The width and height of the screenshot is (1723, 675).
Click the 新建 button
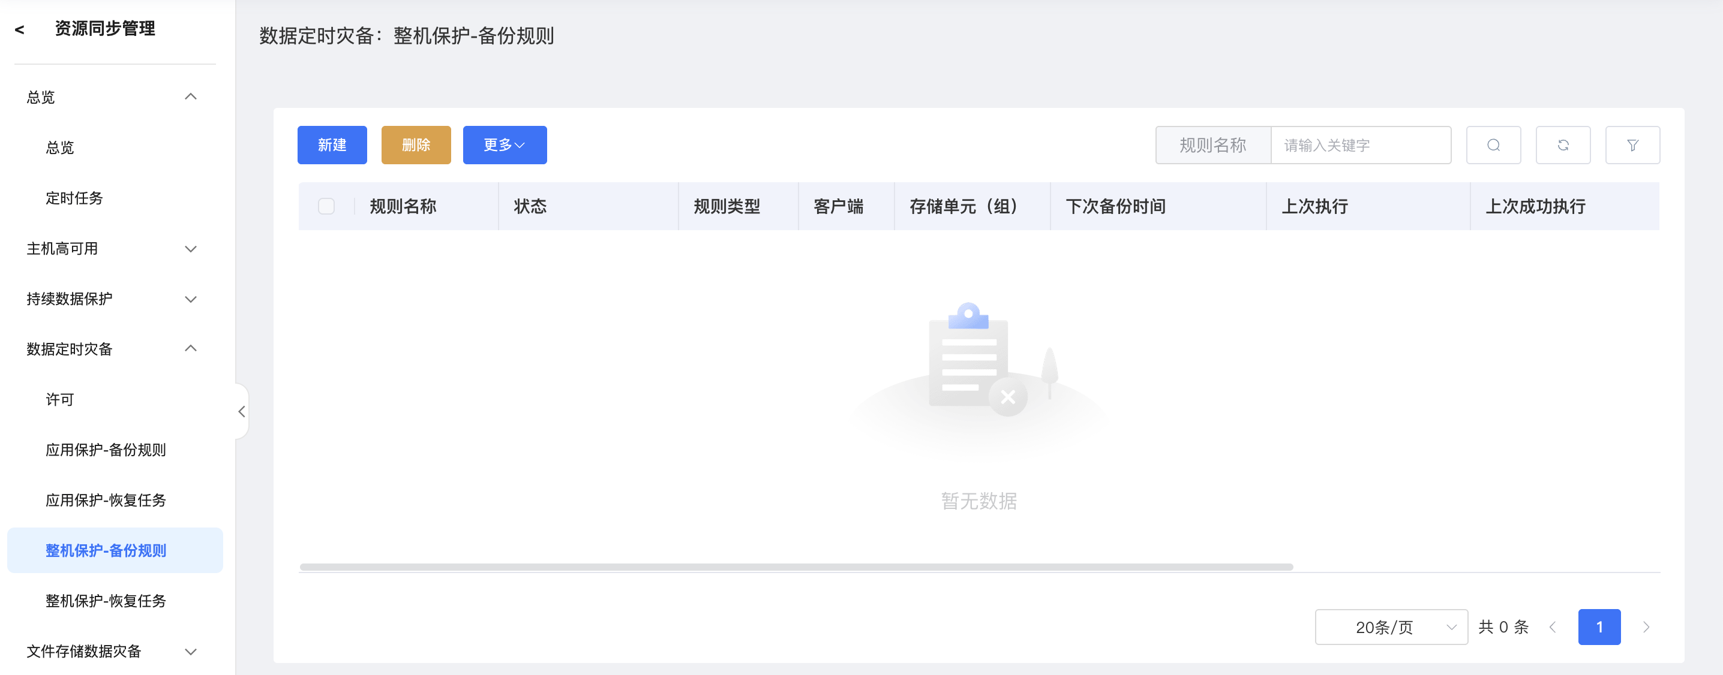pyautogui.click(x=332, y=145)
